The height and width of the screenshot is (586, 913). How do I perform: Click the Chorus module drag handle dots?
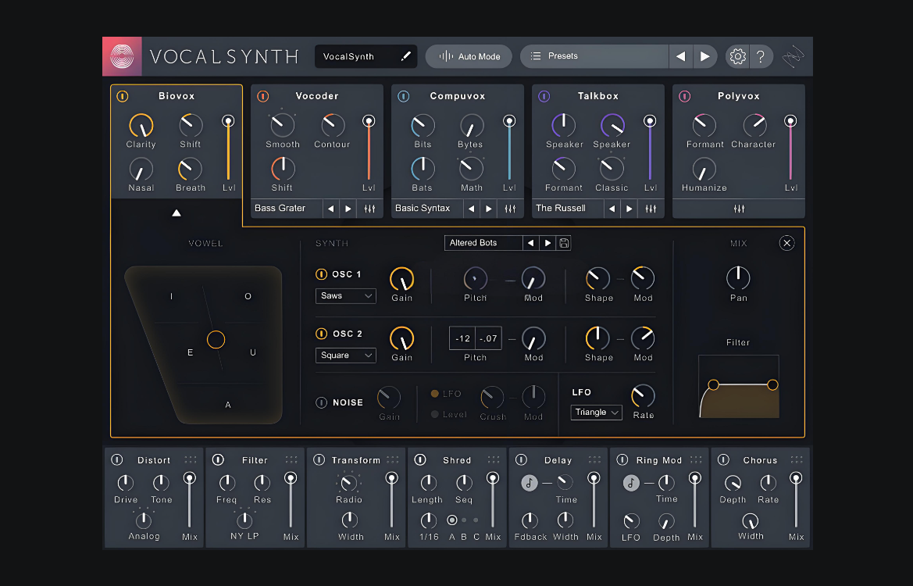(x=797, y=459)
